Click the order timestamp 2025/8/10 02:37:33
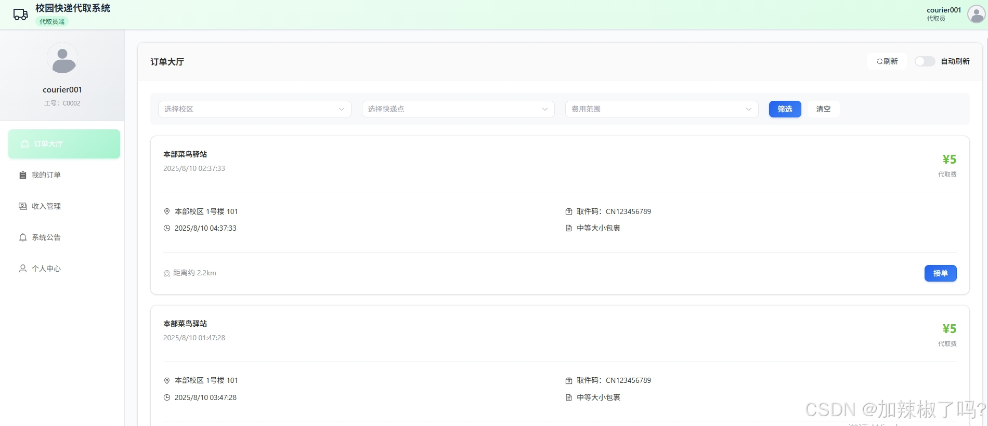988x426 pixels. 194,168
